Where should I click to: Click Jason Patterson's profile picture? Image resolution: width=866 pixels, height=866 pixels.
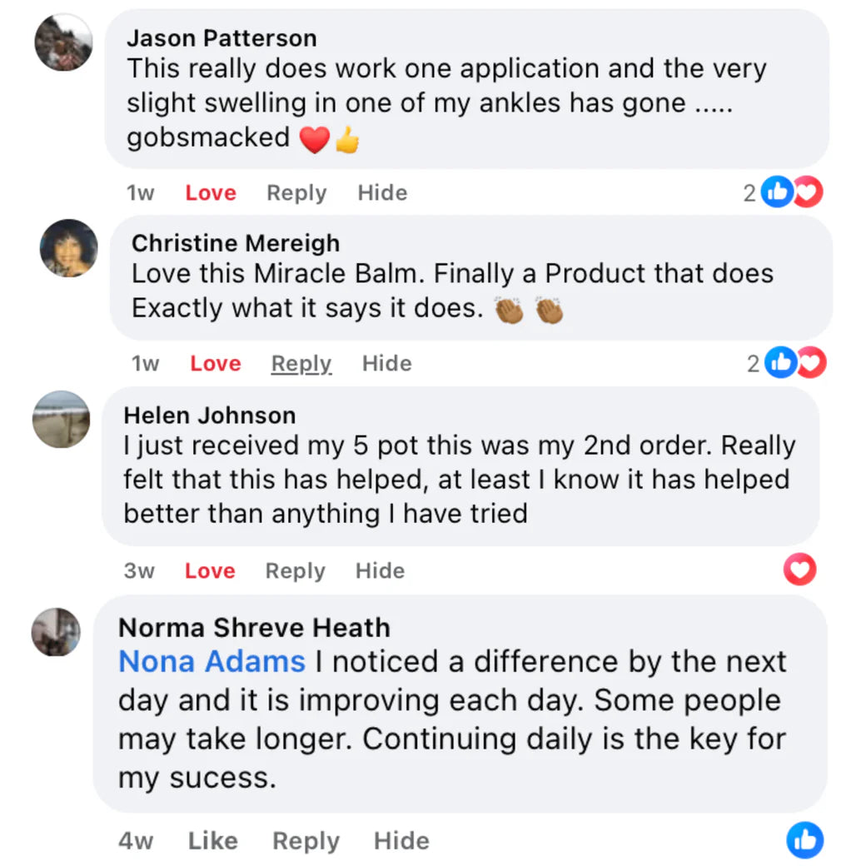click(x=63, y=42)
